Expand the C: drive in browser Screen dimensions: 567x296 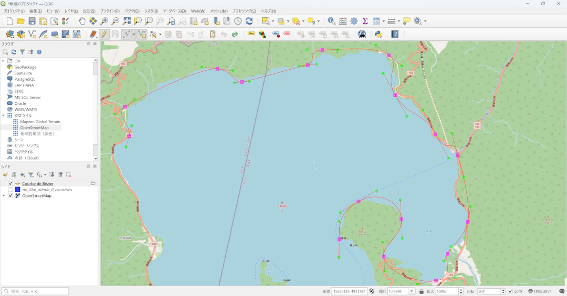point(4,61)
